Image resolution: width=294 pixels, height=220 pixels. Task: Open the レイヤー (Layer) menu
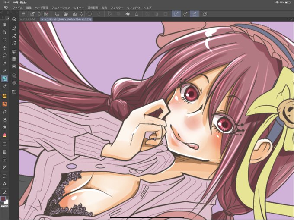pos(79,8)
